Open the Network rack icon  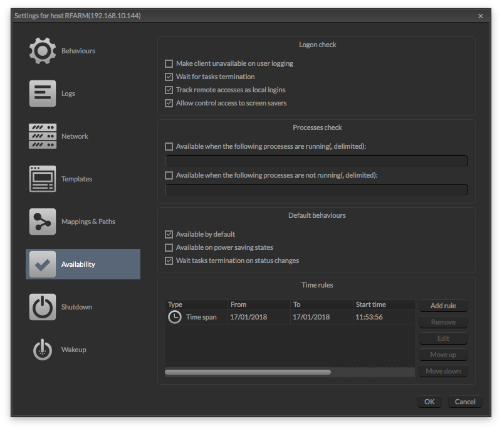click(43, 136)
